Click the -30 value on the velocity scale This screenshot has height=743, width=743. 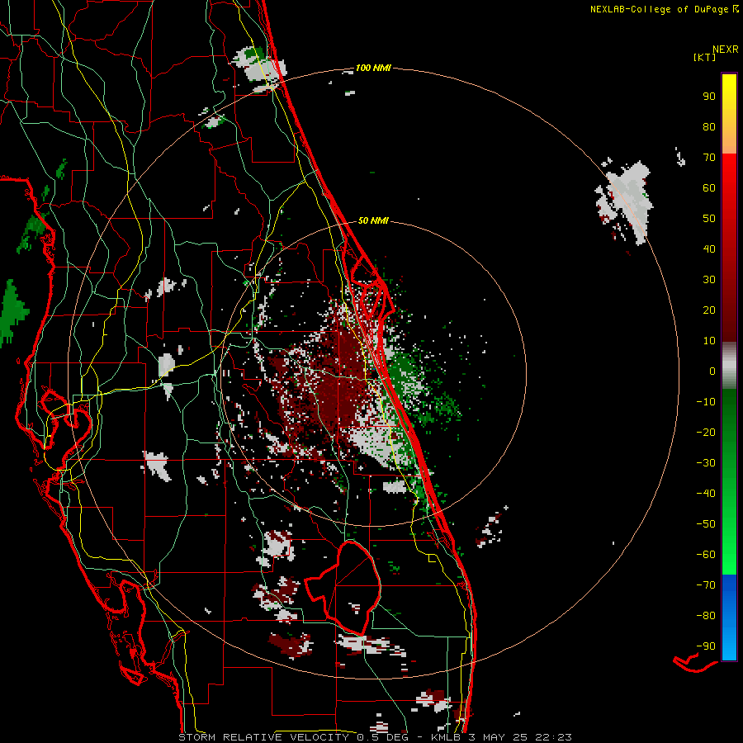[706, 463]
